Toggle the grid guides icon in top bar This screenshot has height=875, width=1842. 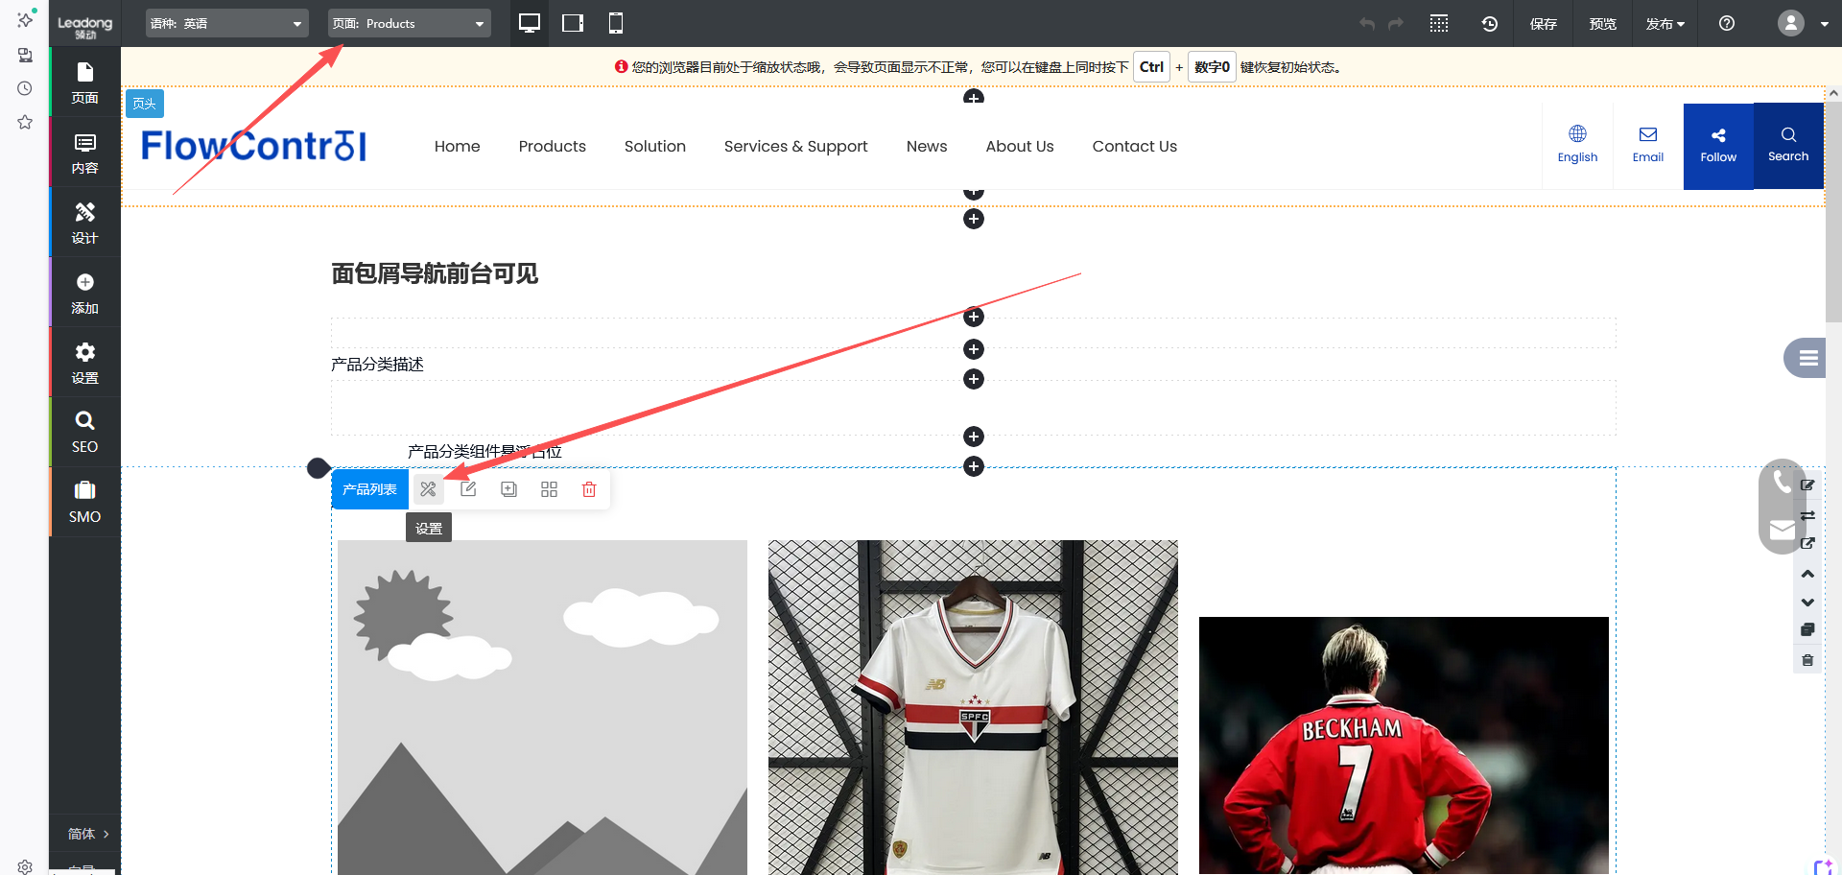(x=1439, y=24)
